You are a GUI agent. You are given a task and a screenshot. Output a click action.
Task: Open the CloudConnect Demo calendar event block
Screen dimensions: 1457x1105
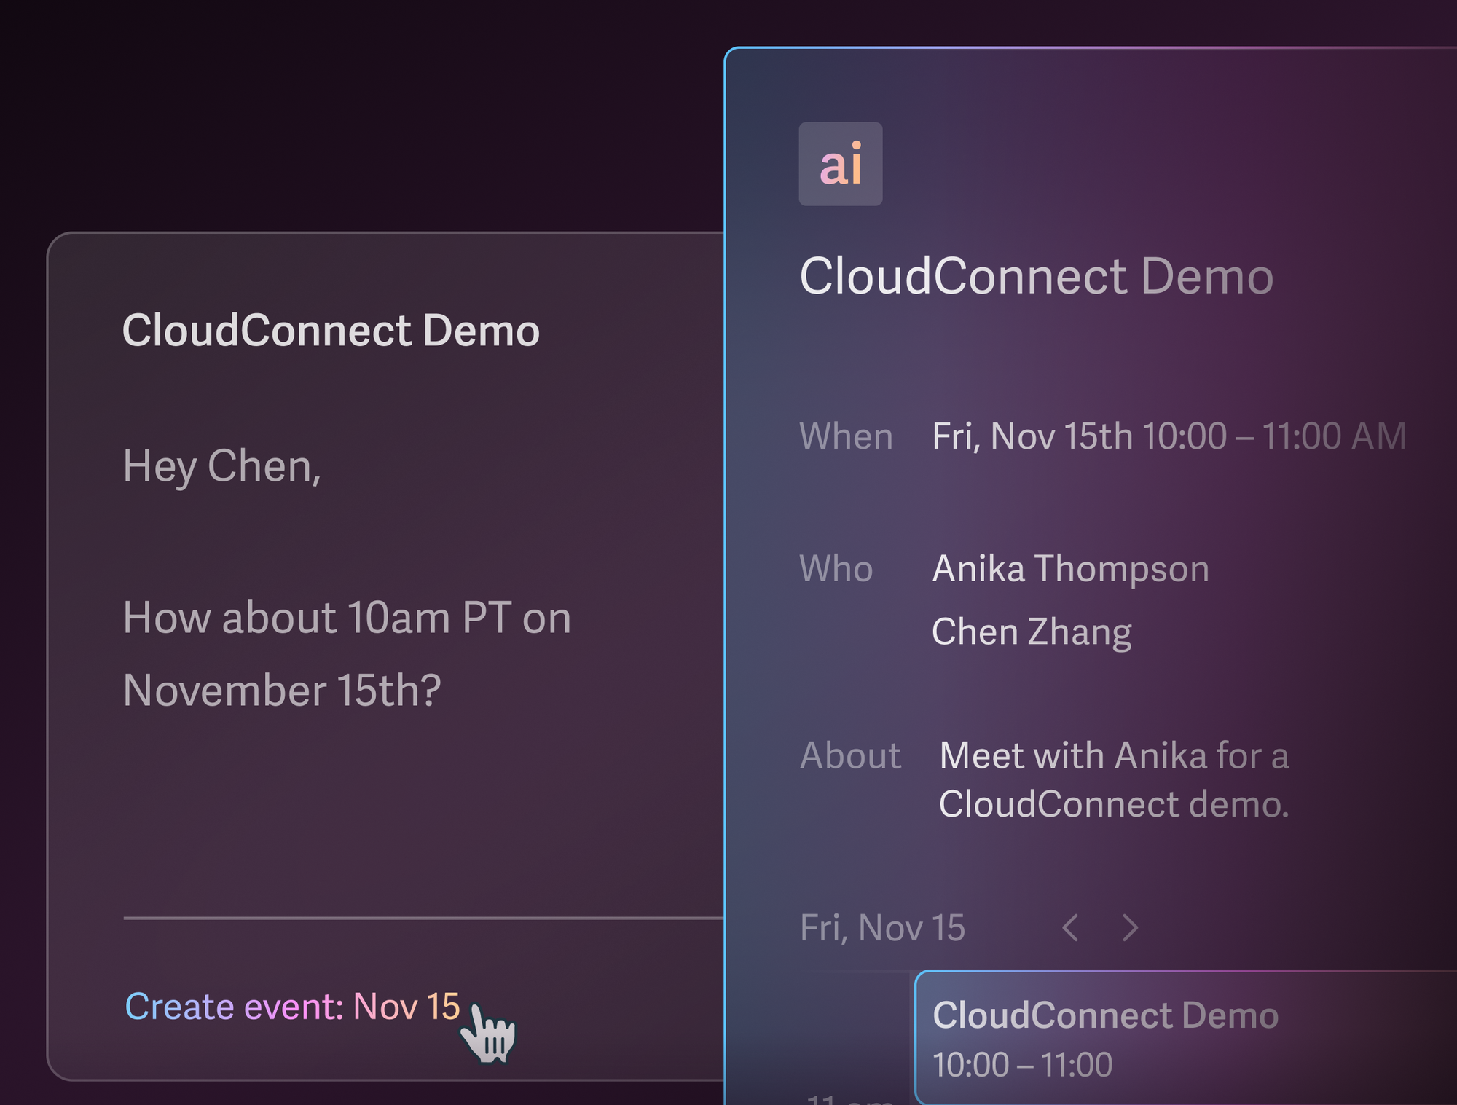click(1185, 1037)
